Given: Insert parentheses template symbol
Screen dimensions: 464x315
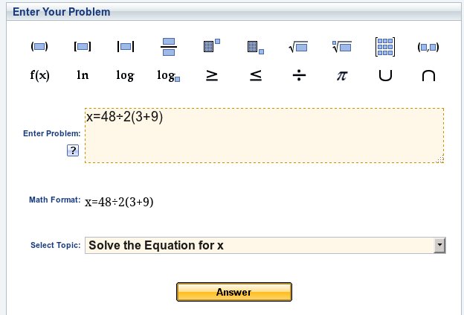Looking at the screenshot, I should coord(39,46).
